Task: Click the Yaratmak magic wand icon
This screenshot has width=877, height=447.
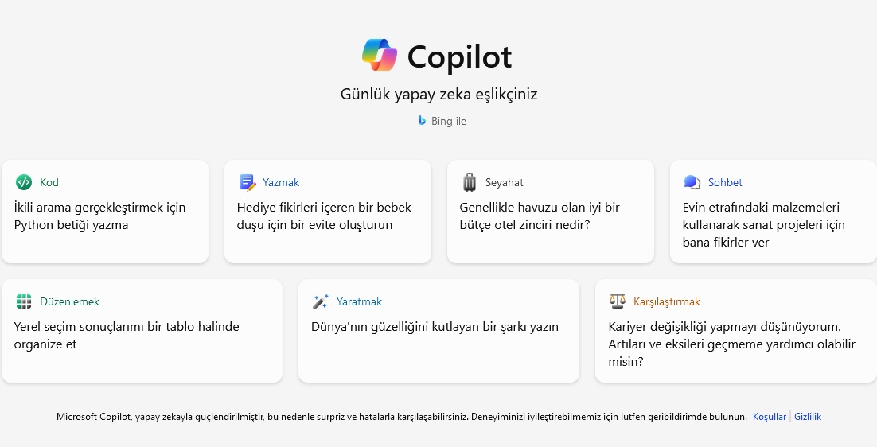Action: [x=321, y=301]
